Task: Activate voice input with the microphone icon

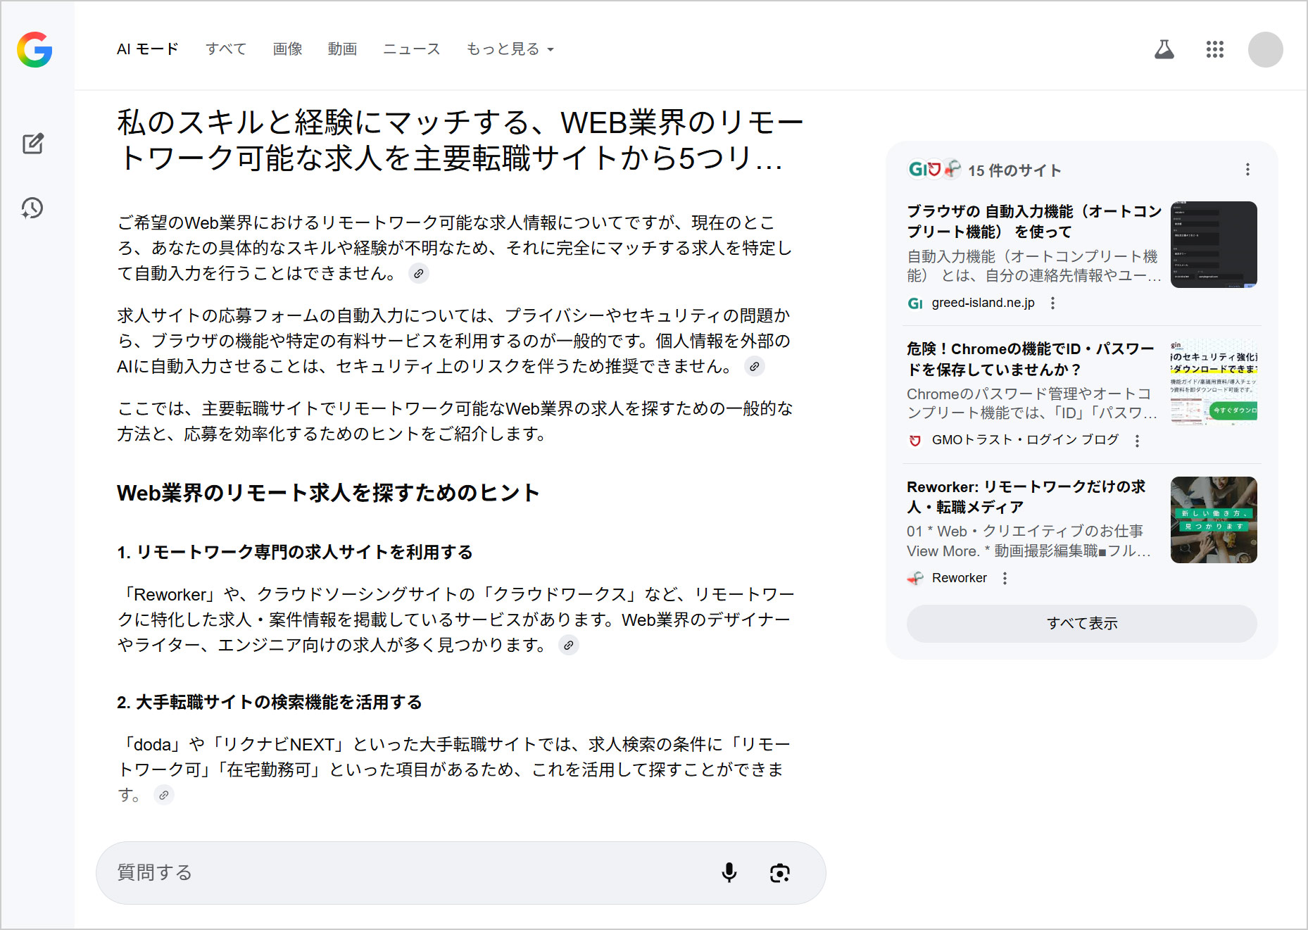Action: click(x=729, y=873)
